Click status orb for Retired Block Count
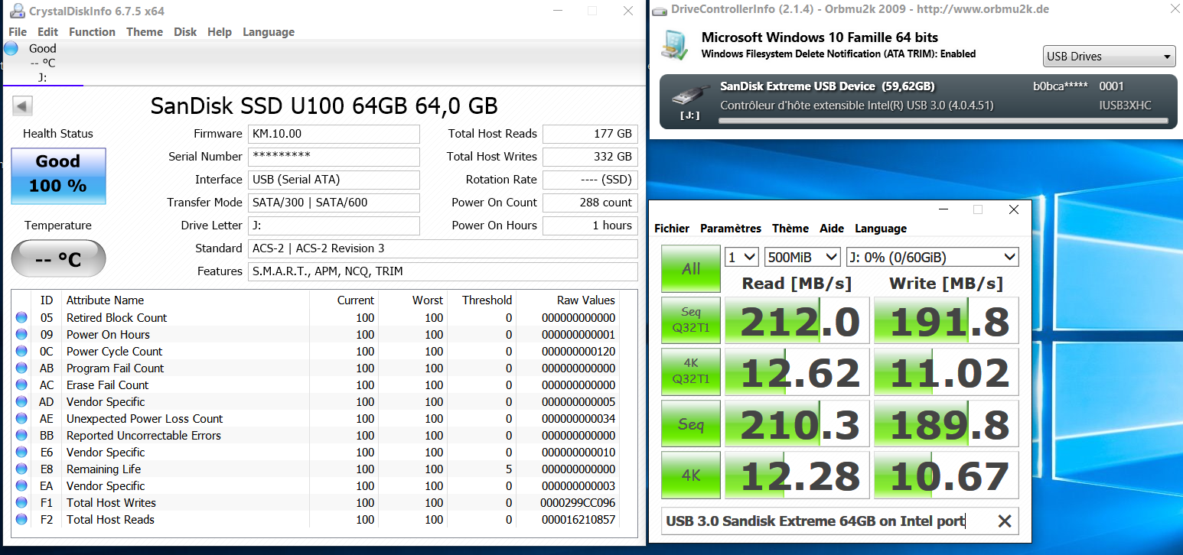Screen dimensions: 1183x555 pos(21,317)
